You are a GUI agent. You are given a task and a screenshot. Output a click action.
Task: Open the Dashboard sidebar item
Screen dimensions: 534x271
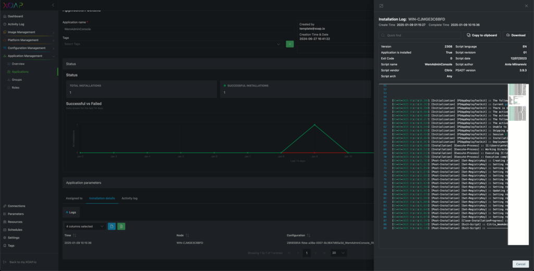point(15,16)
